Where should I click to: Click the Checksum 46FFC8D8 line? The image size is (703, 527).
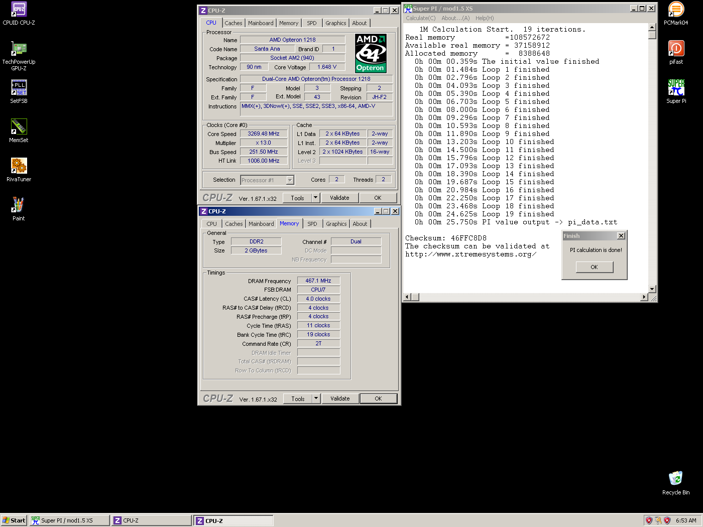446,238
